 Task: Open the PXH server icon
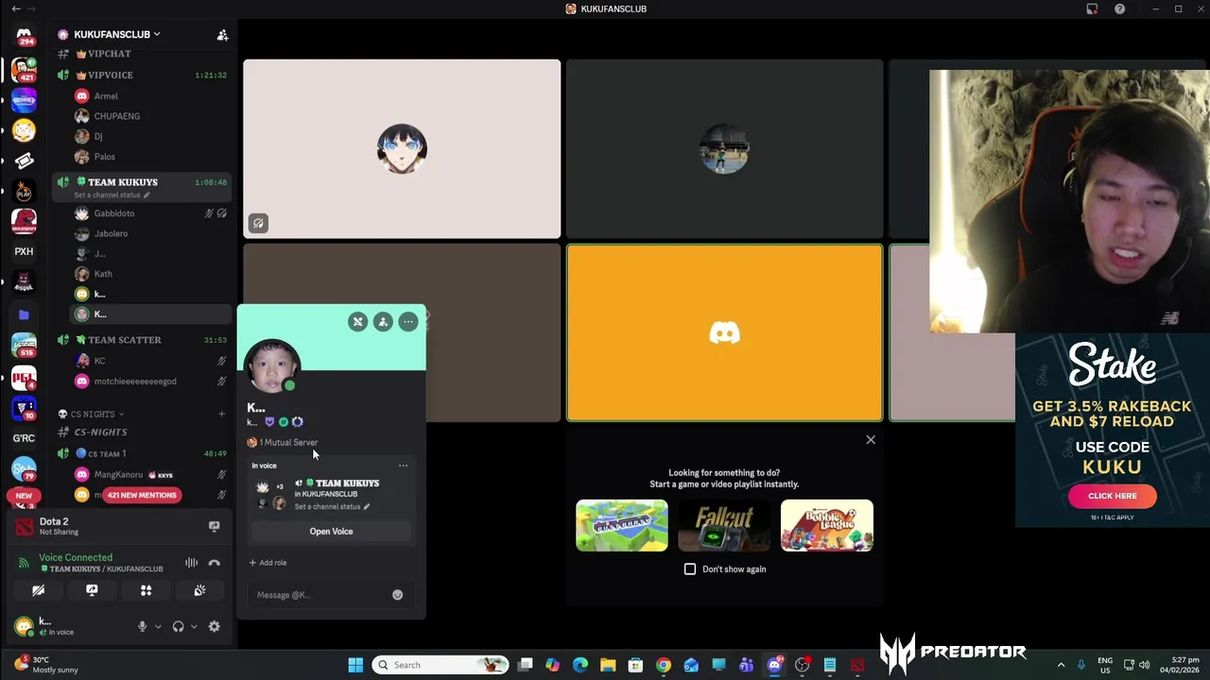(24, 251)
